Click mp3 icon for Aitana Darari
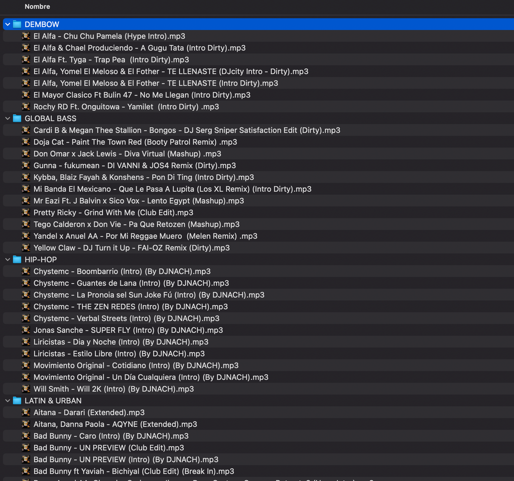Viewport: 514px width, 481px height. (26, 412)
